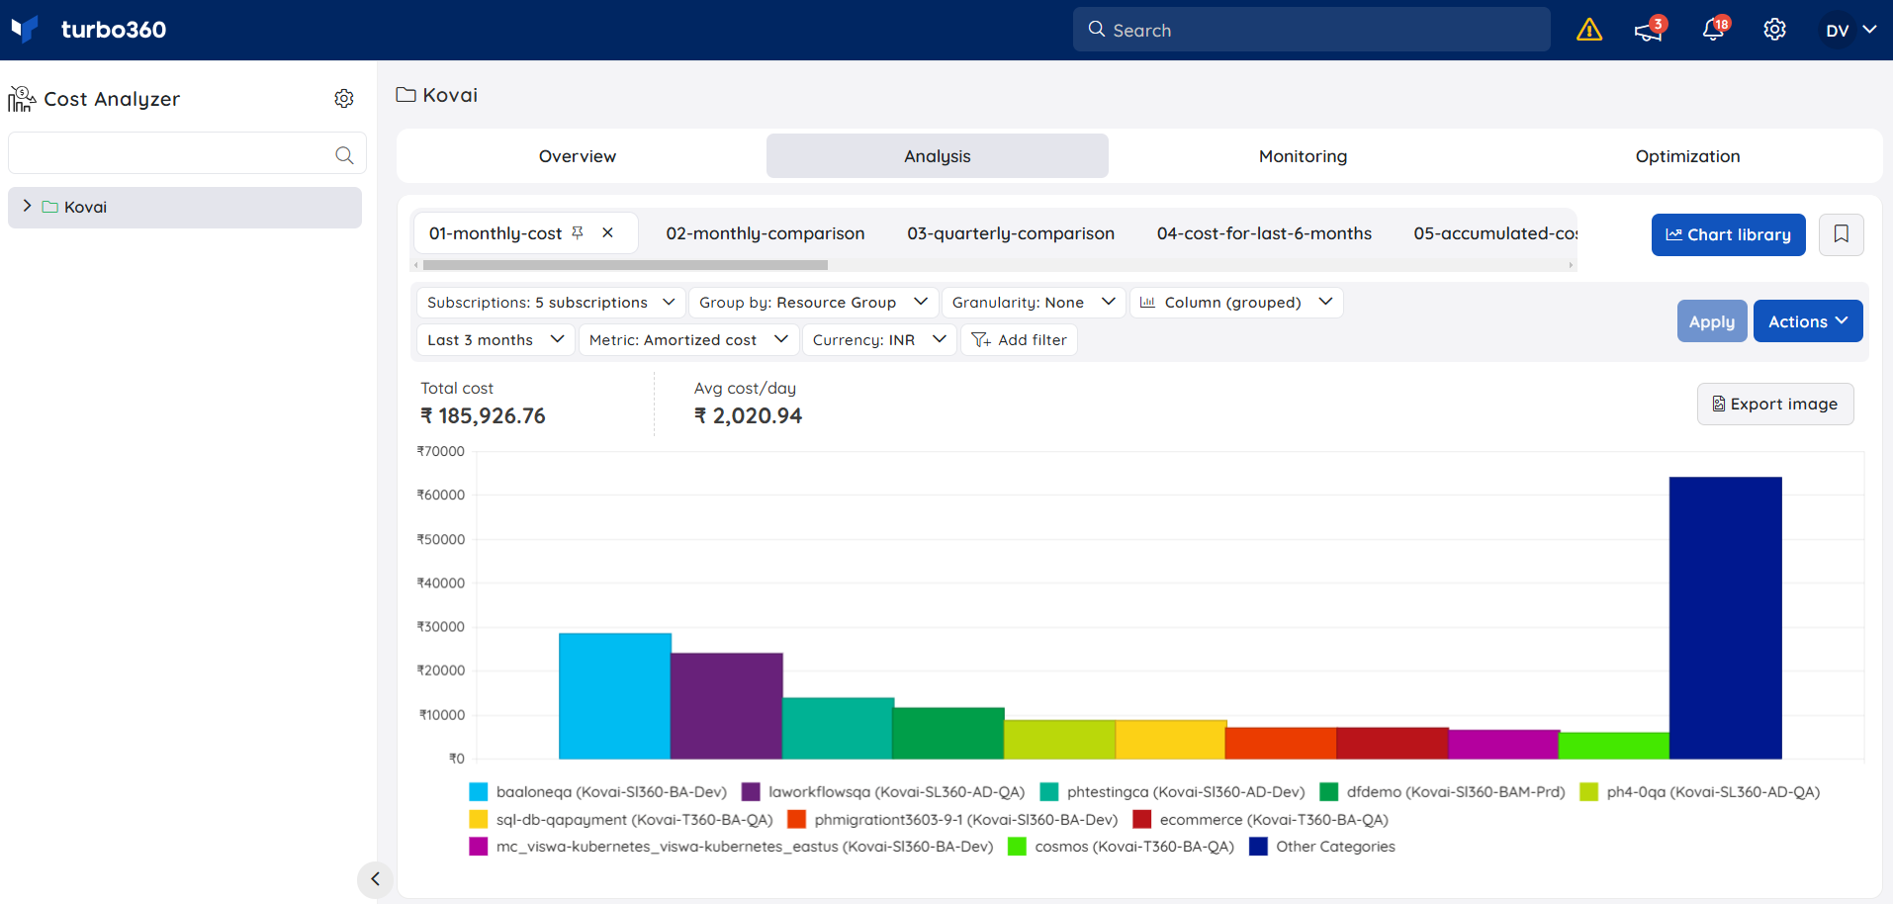Open Subscriptions dropdown
The image size is (1893, 904).
point(551,302)
